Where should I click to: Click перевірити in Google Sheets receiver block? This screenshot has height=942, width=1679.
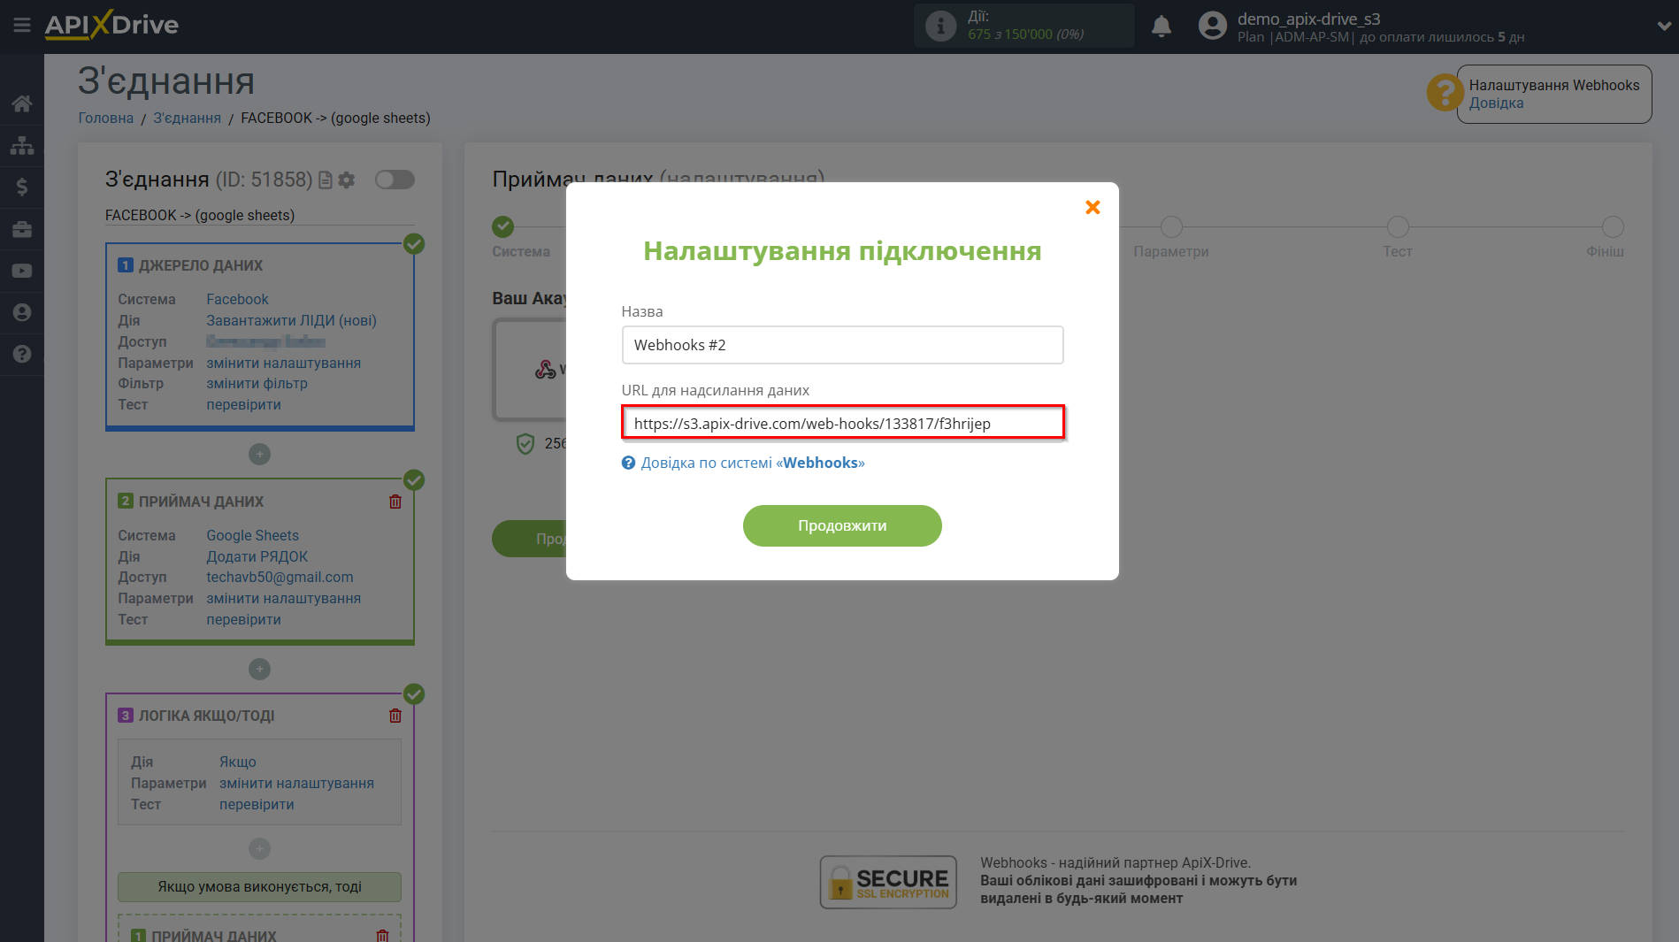point(243,619)
